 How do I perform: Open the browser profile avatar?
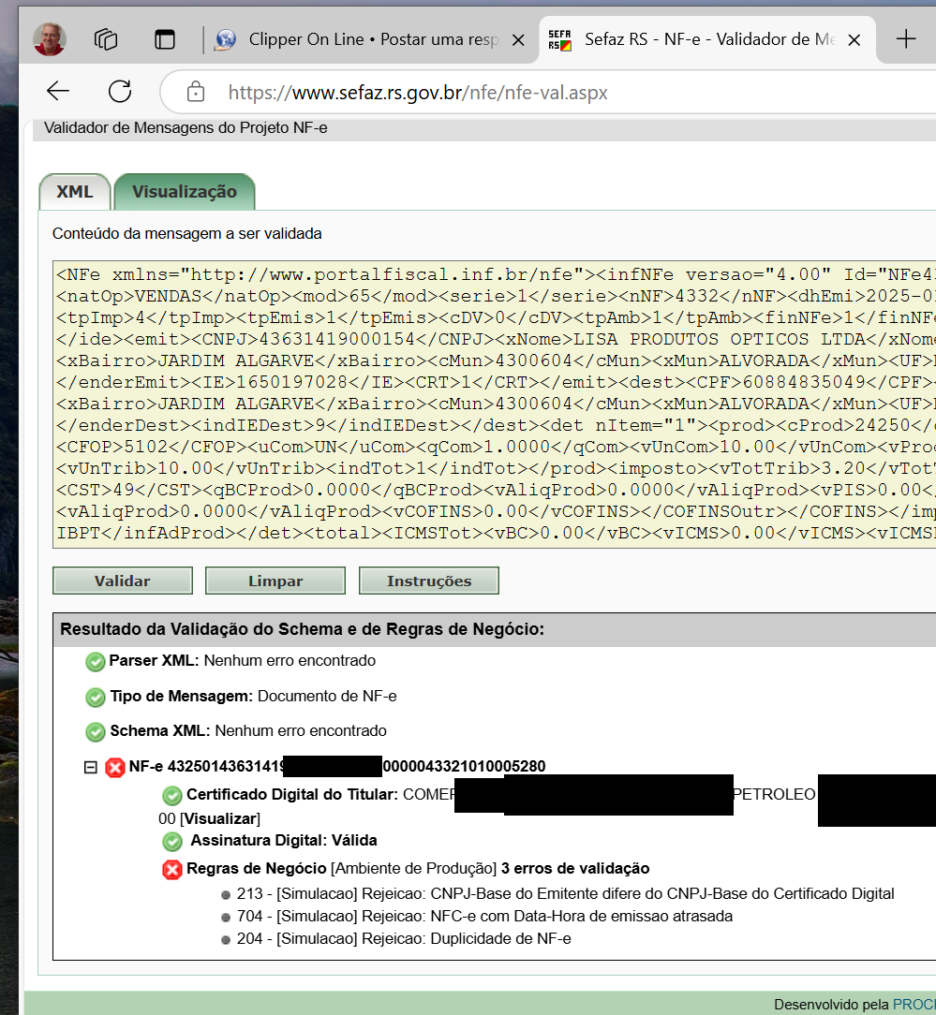50,38
